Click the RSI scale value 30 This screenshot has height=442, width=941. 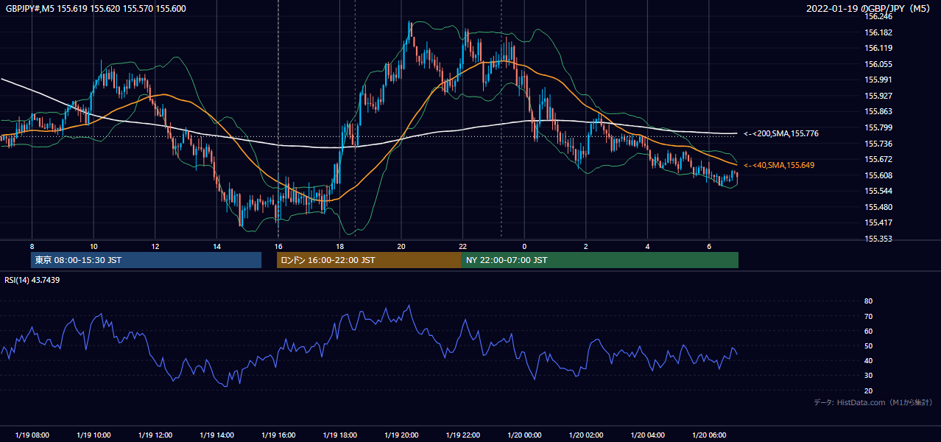(869, 376)
